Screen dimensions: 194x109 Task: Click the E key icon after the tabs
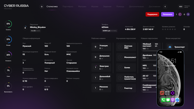point(165,7)
